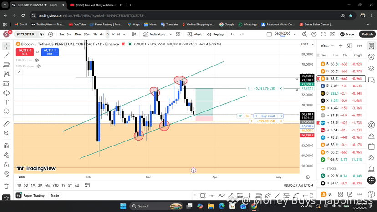Set date range to 3M

point(40,185)
